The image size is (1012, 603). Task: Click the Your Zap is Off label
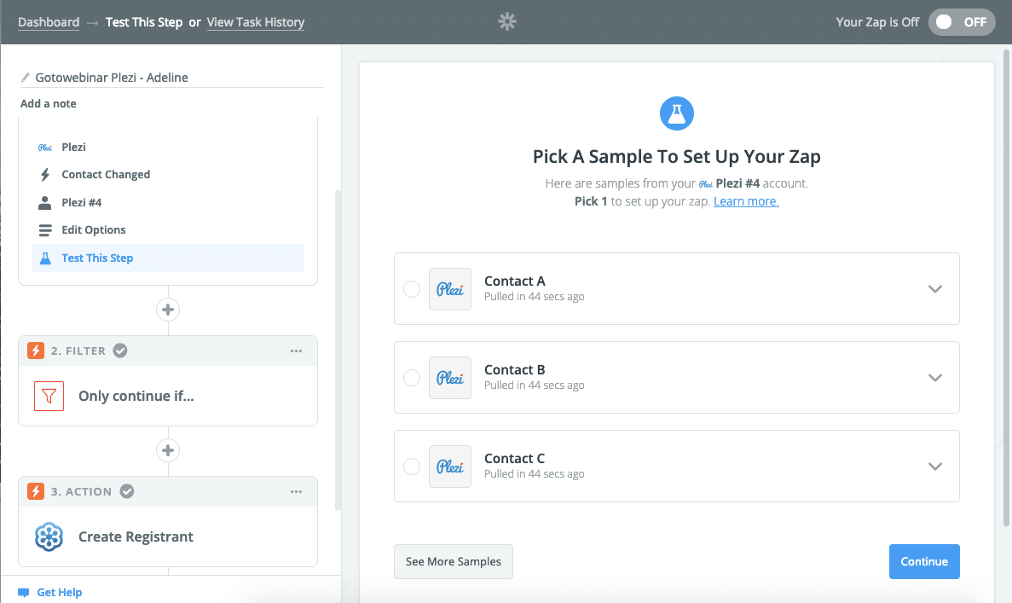click(x=877, y=22)
